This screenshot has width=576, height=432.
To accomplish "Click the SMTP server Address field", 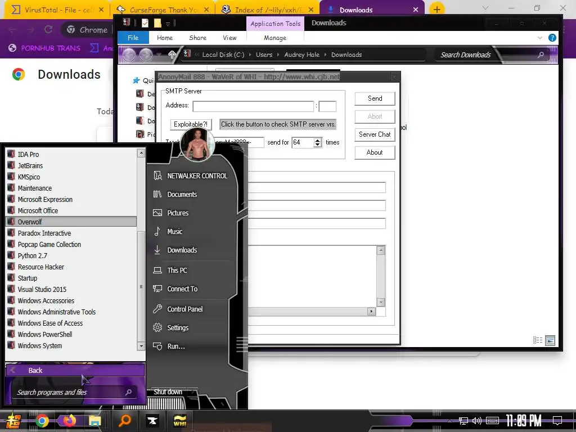I will pyautogui.click(x=253, y=106).
